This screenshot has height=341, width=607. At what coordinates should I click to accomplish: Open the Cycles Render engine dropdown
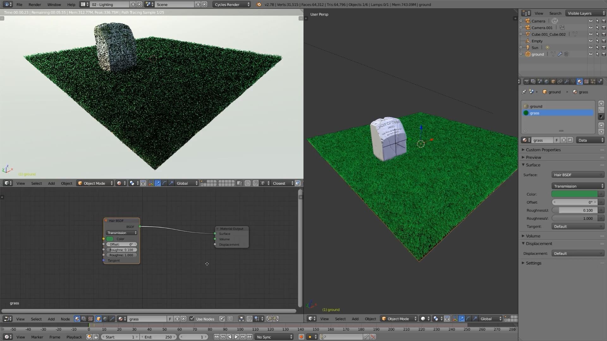coord(232,4)
